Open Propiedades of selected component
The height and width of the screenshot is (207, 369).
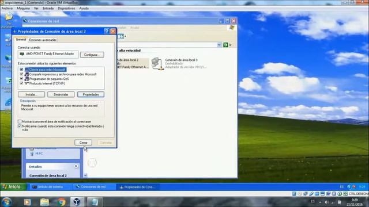click(x=91, y=94)
